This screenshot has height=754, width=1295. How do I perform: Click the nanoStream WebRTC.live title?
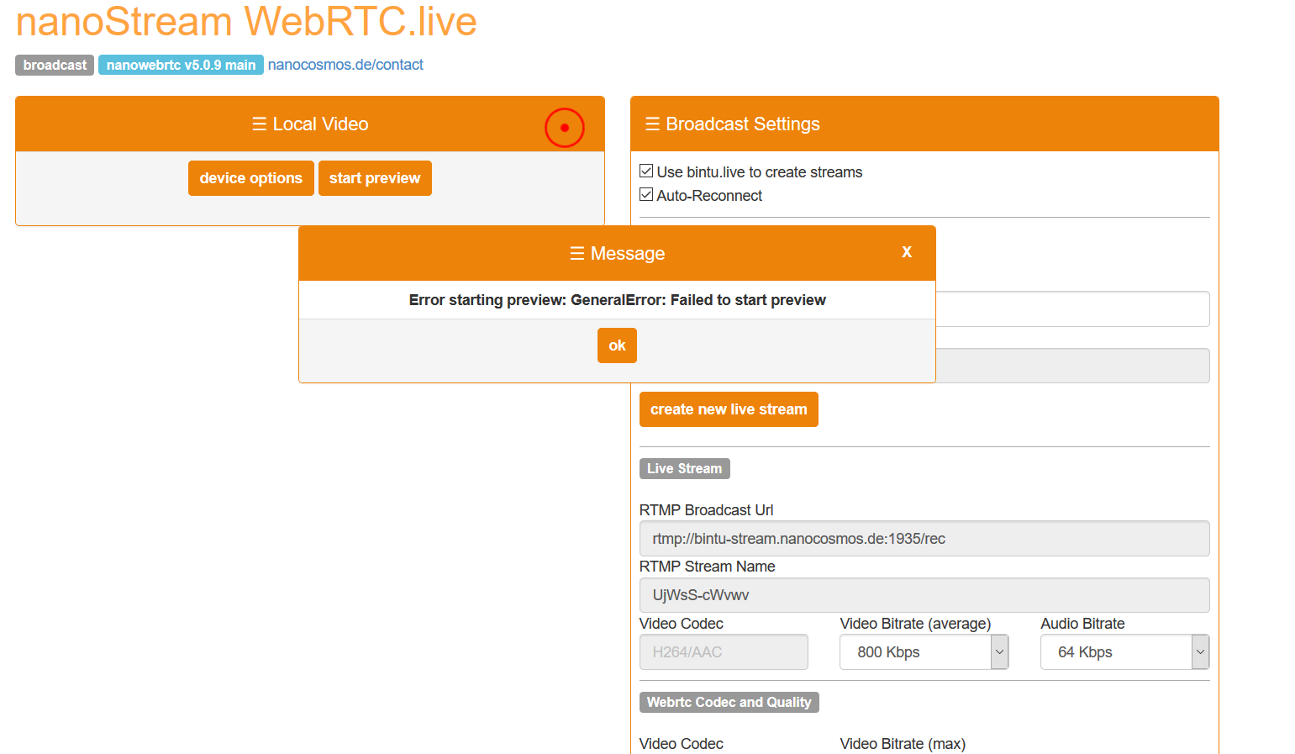(246, 21)
